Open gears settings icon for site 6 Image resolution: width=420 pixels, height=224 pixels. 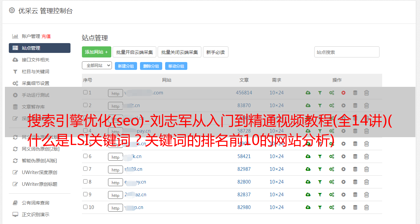332,156
